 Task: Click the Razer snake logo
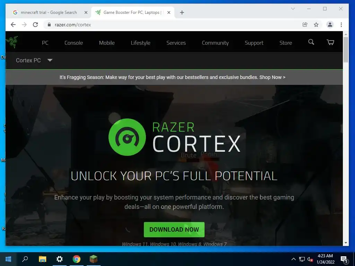(12, 42)
